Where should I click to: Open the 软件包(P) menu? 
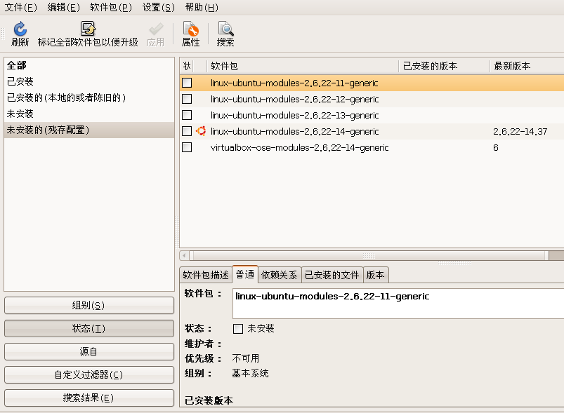point(111,7)
